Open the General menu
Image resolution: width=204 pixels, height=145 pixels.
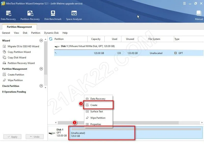pos(6,33)
